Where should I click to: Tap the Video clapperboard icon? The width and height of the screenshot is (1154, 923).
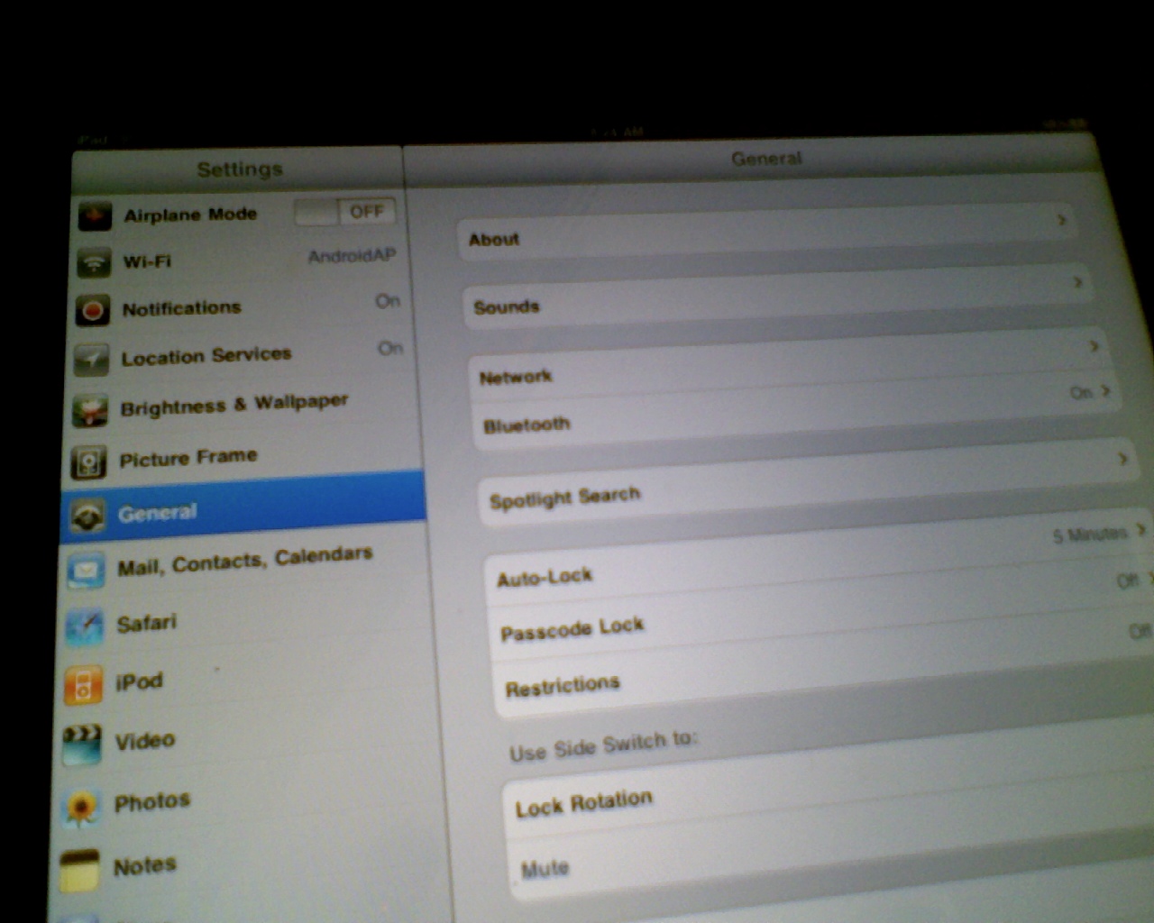click(x=82, y=745)
